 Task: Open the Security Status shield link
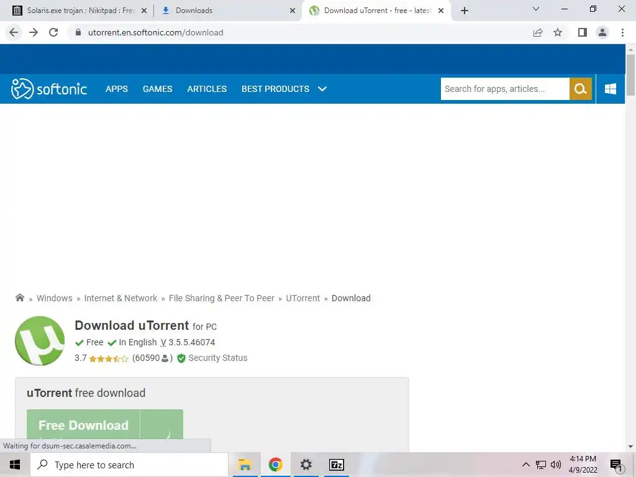(x=212, y=358)
